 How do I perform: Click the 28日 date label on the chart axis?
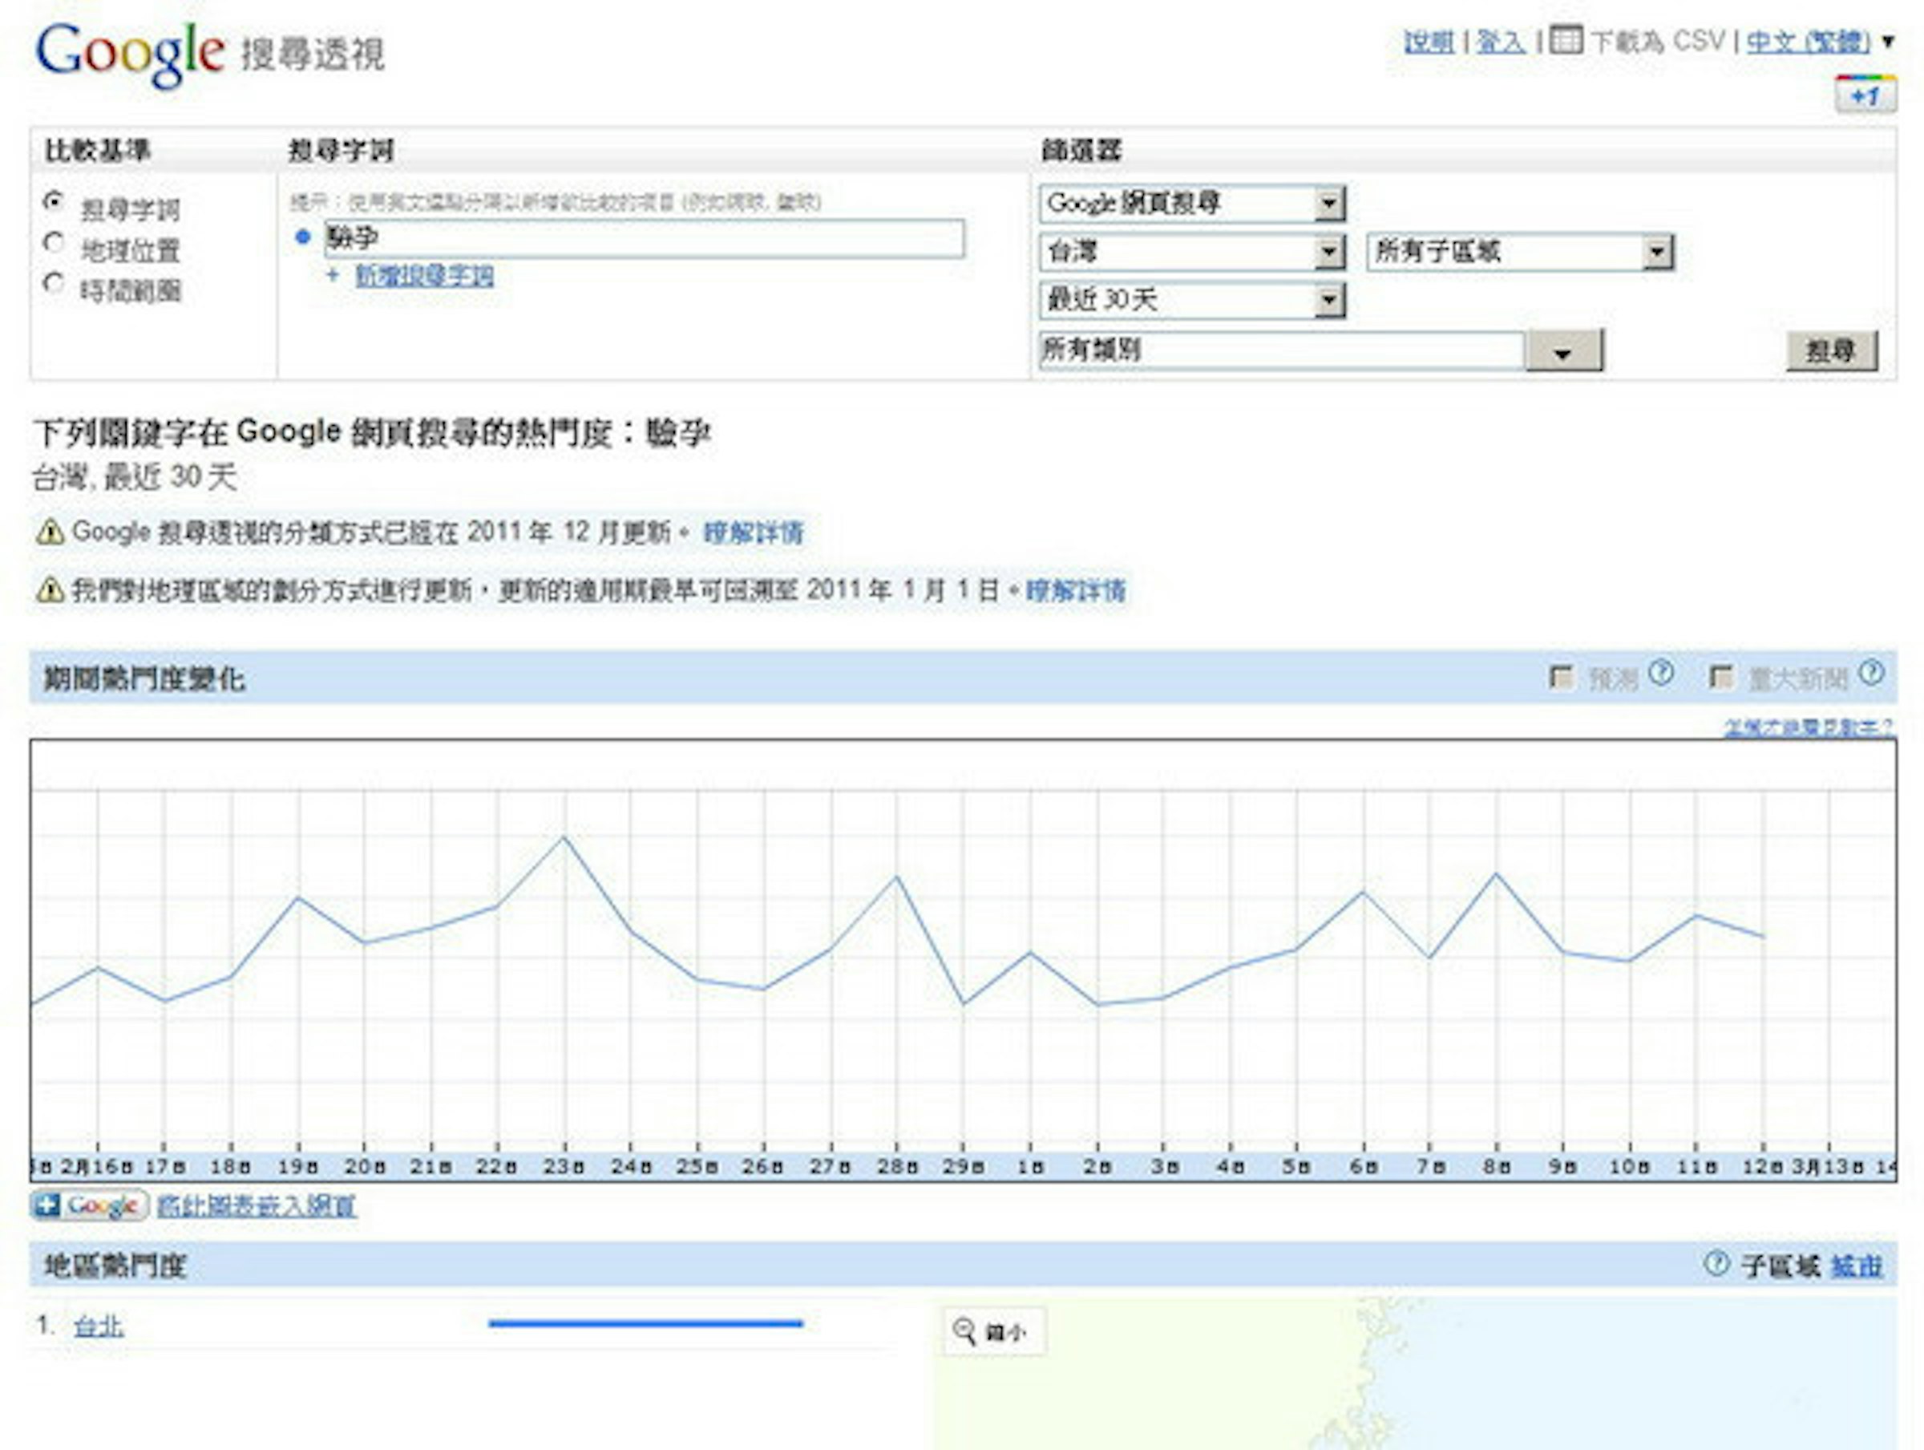coord(897,1166)
